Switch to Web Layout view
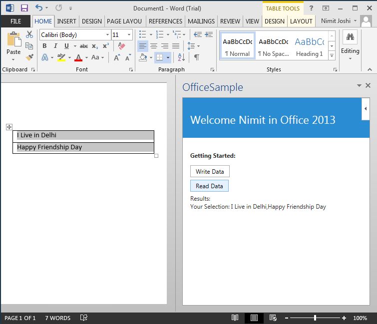377x324 pixels. 273,318
